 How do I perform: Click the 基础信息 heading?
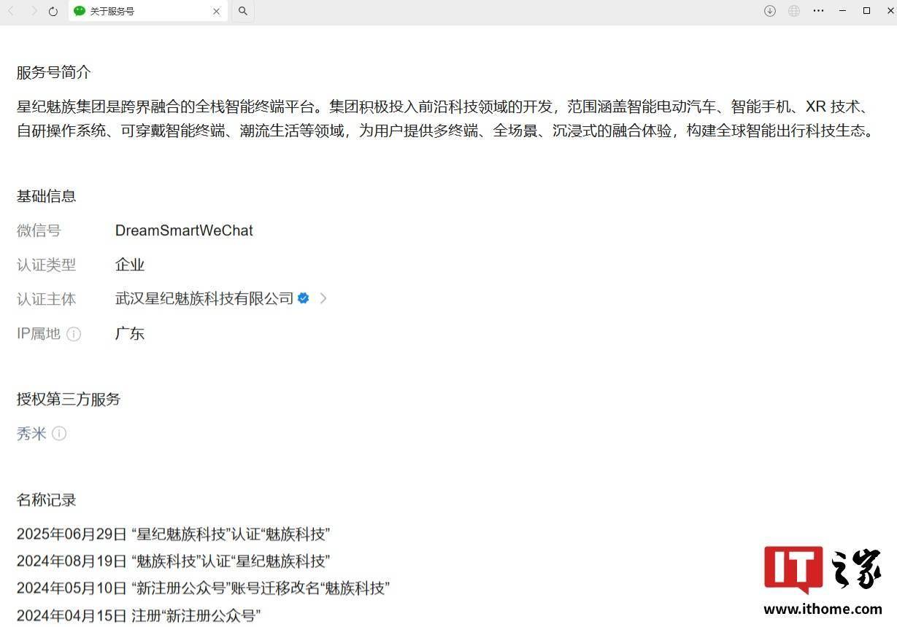coord(47,196)
